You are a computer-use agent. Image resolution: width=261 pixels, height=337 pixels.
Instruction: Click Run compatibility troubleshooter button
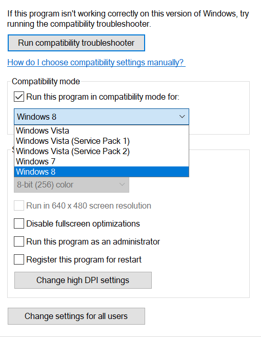point(76,43)
